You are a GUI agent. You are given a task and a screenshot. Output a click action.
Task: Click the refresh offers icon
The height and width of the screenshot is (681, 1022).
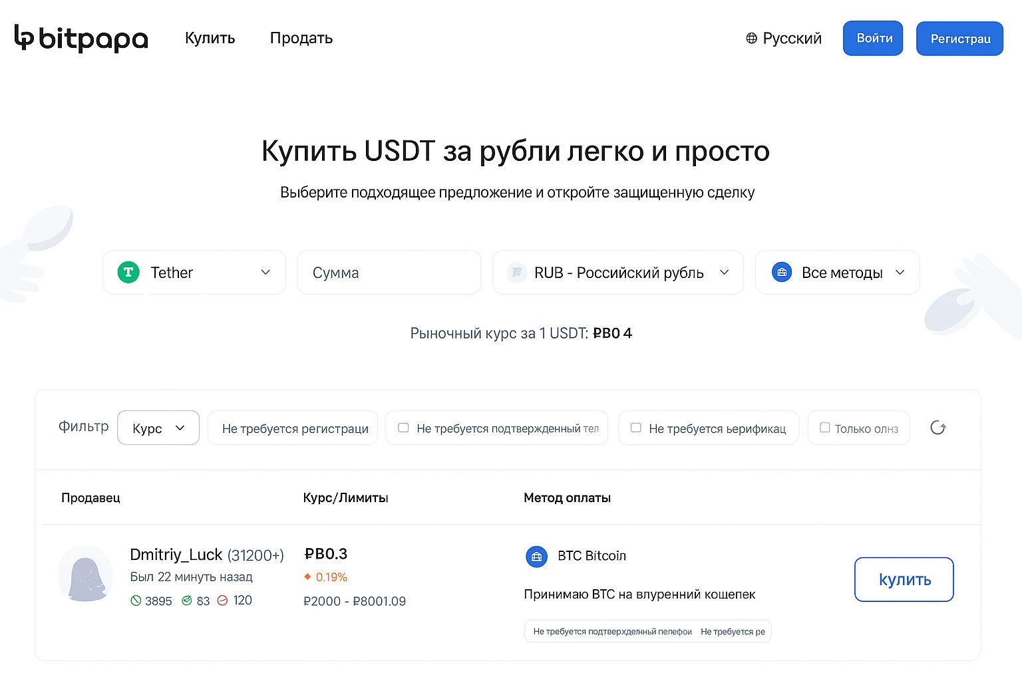click(938, 428)
